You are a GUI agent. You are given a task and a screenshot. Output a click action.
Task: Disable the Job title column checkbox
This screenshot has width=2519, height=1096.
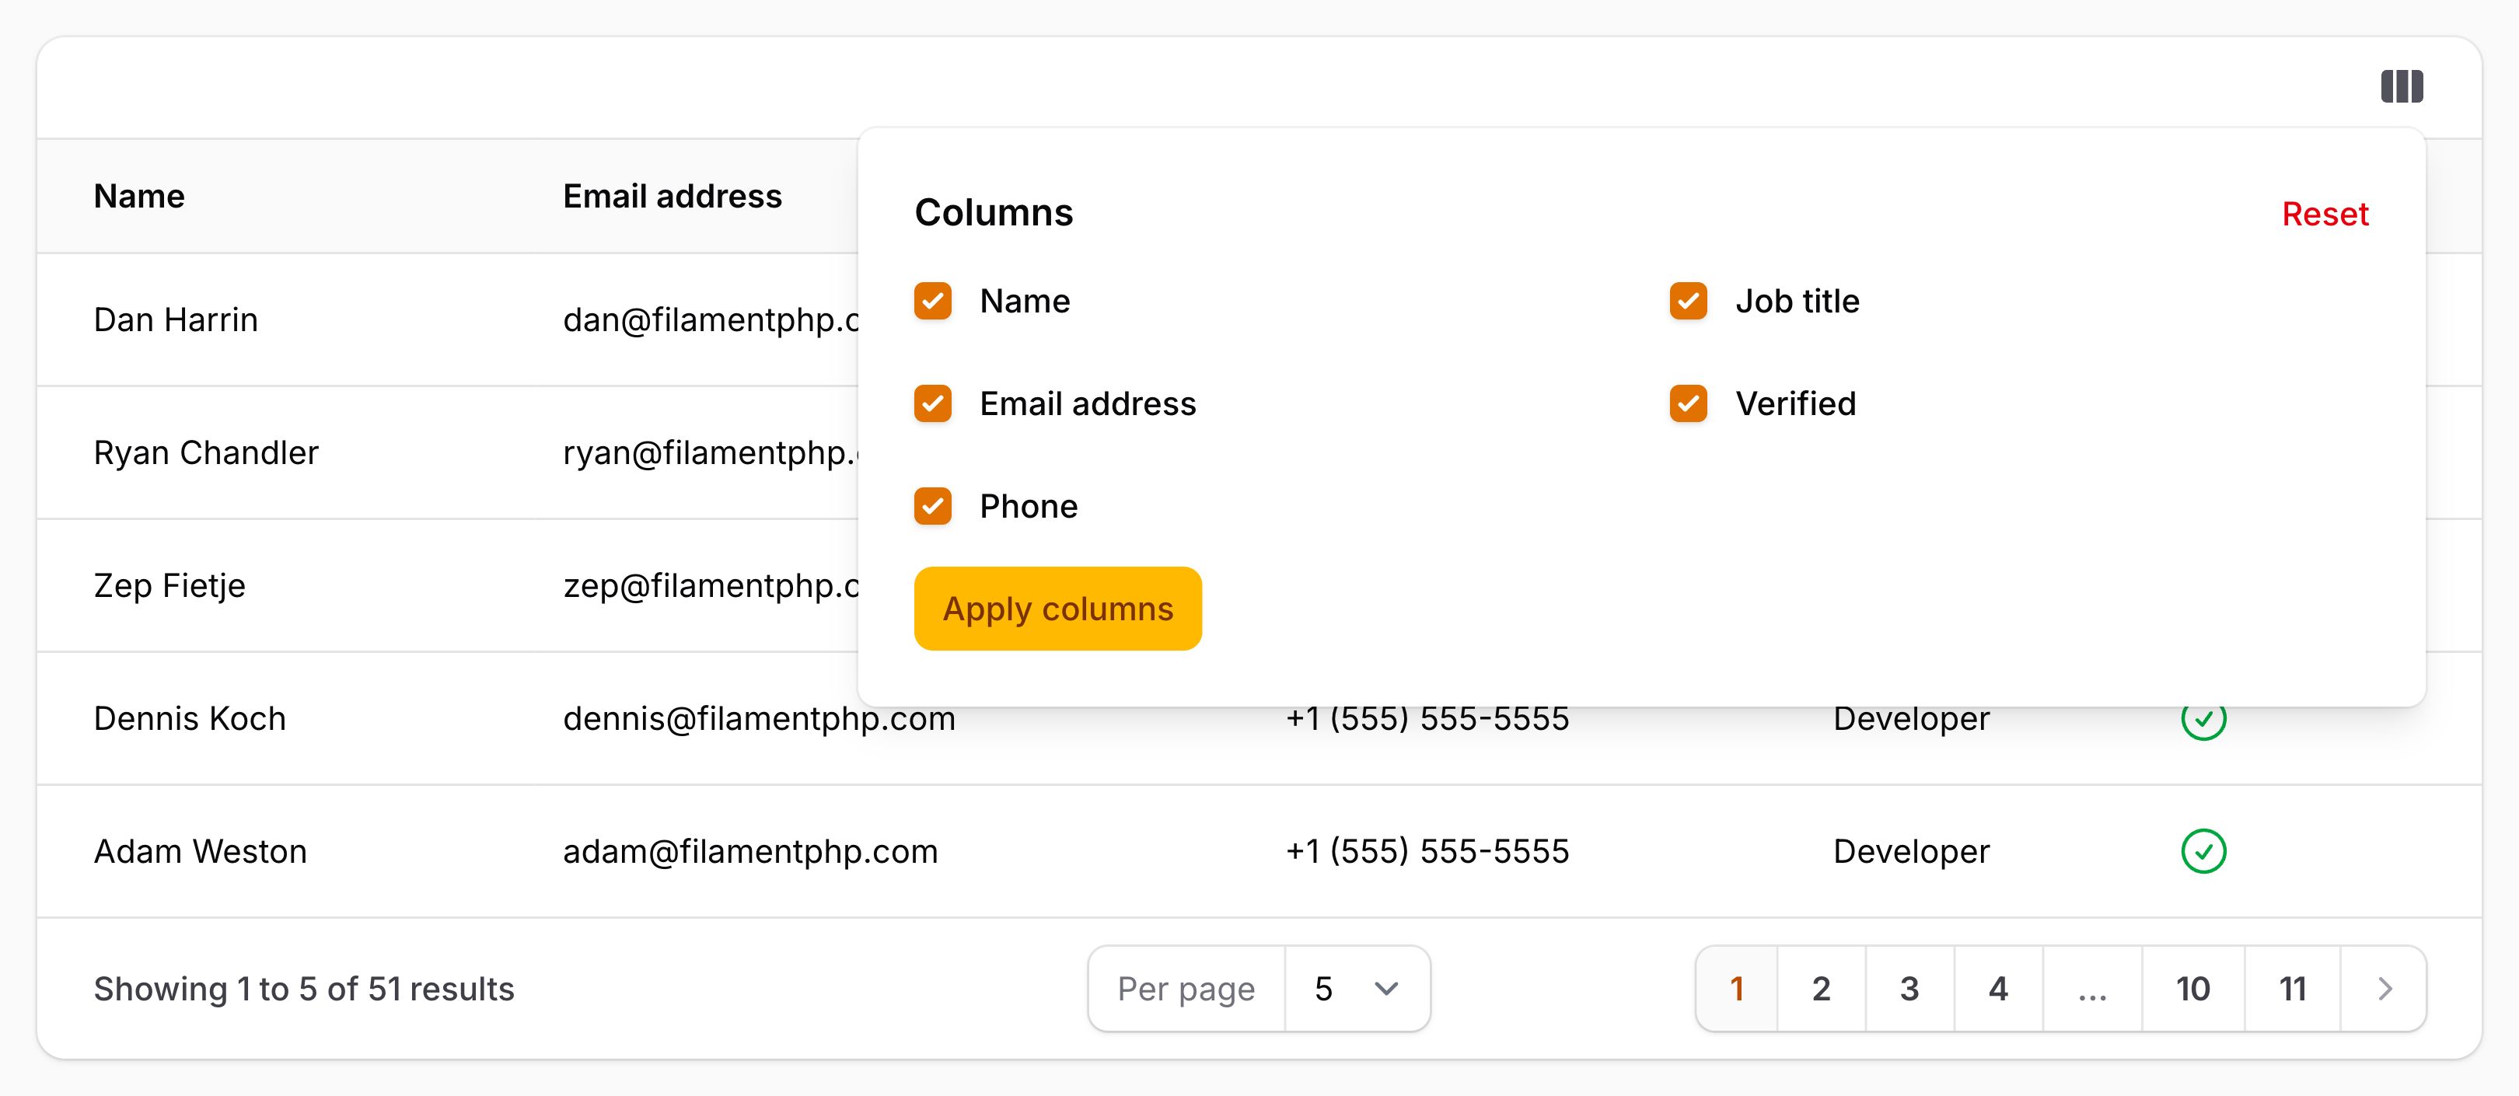point(1689,301)
